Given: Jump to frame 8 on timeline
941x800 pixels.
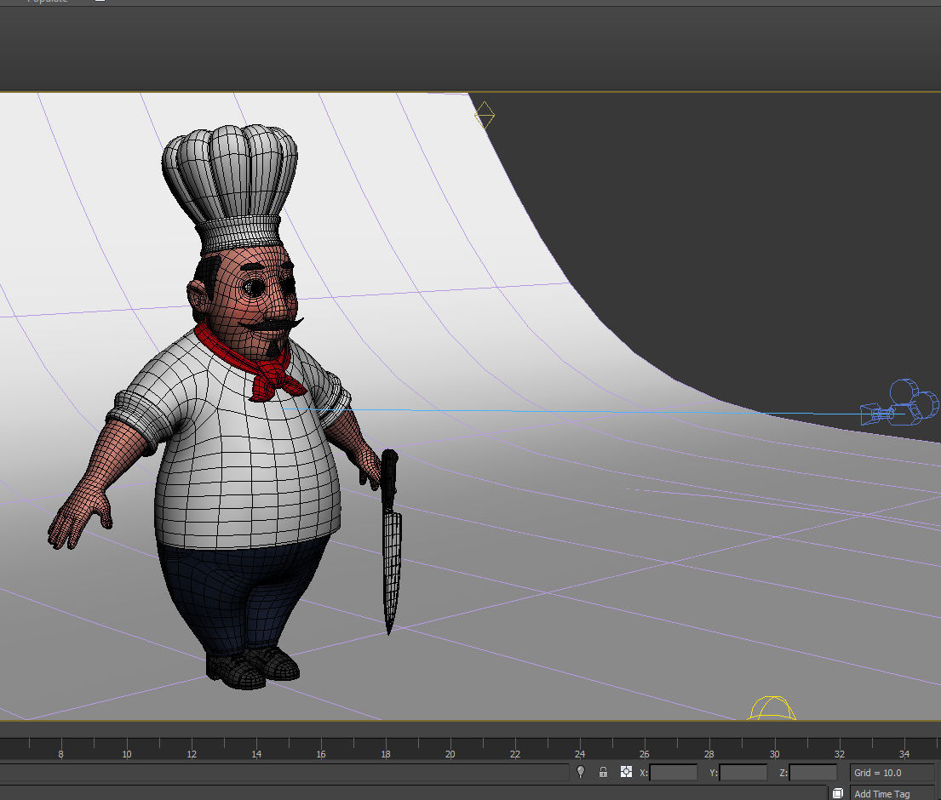Looking at the screenshot, I should (x=60, y=754).
